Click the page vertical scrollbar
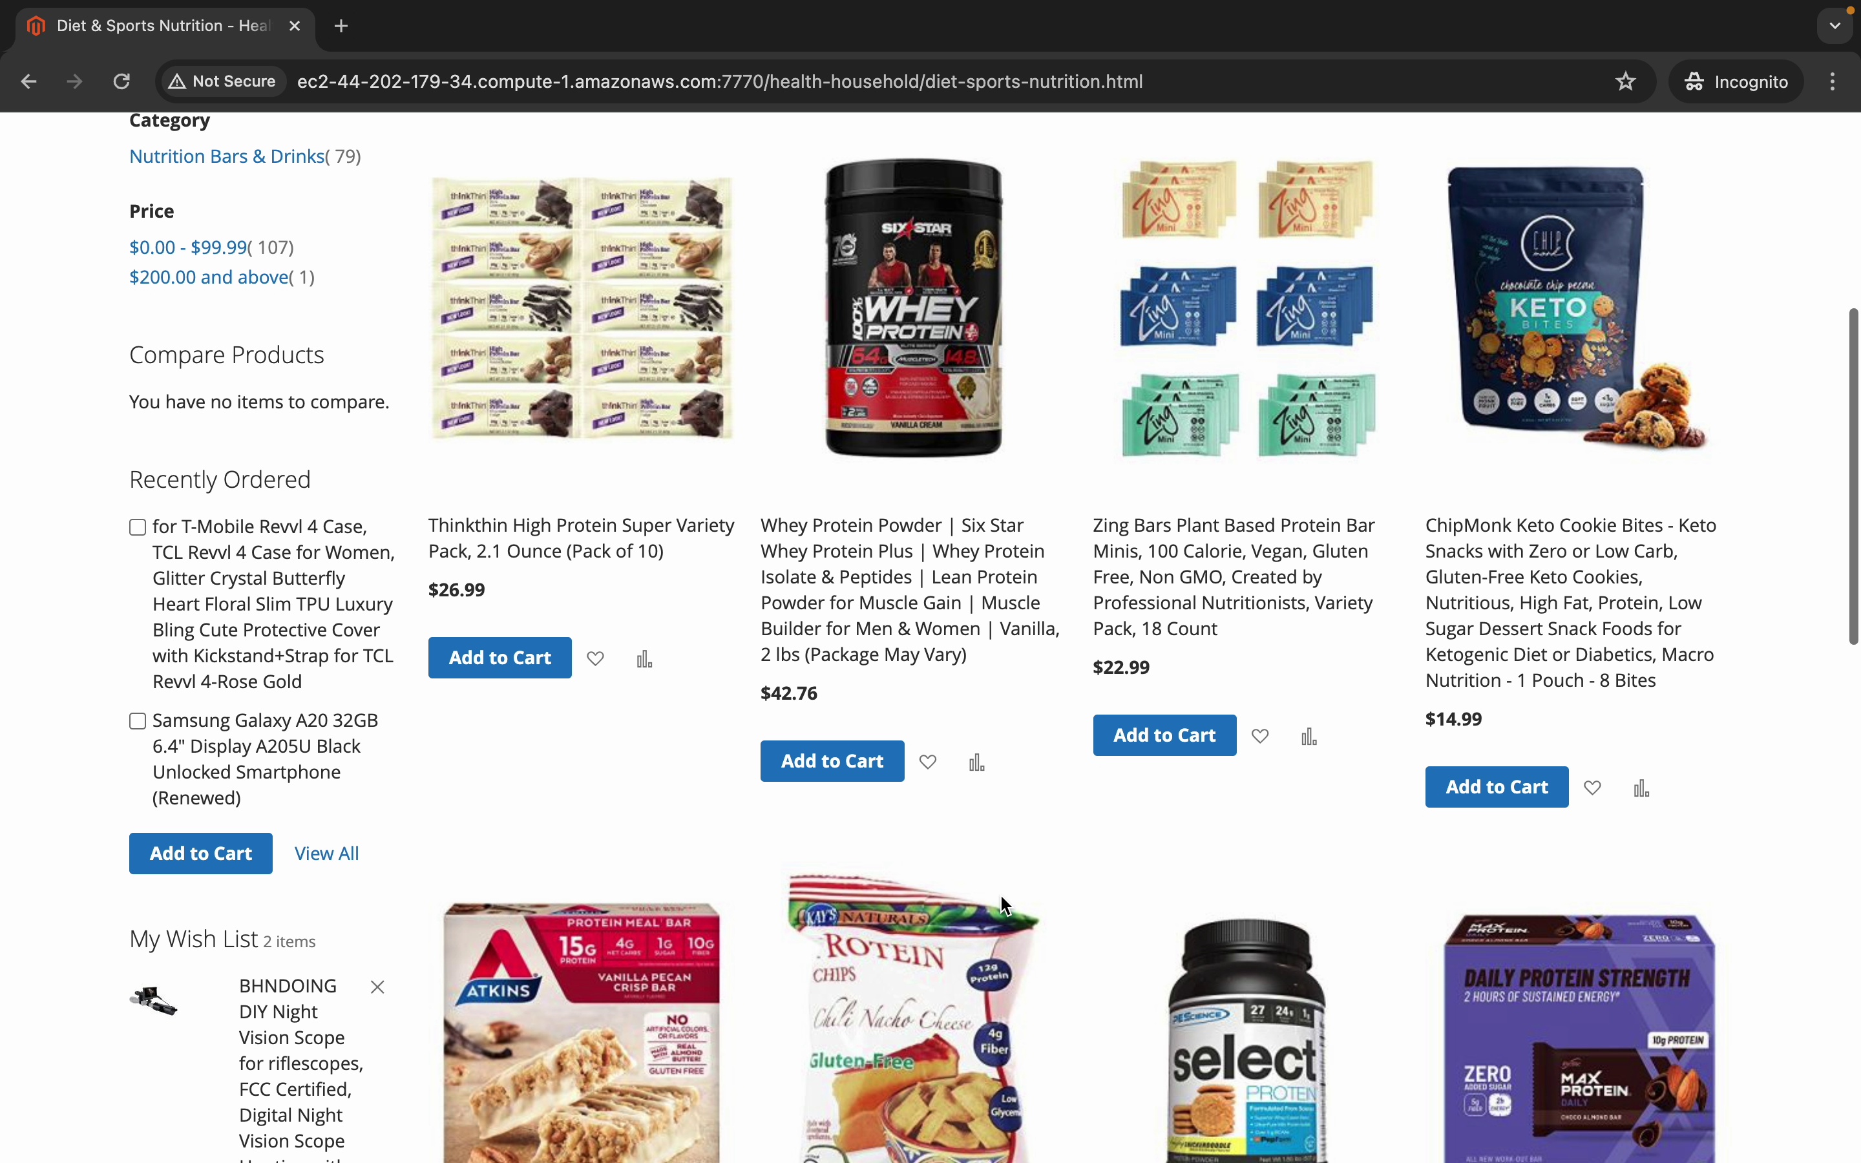Viewport: 1861px width, 1163px height. click(x=1853, y=477)
